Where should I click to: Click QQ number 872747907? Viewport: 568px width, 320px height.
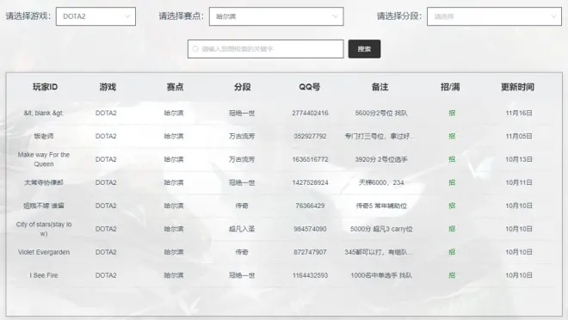(310, 252)
